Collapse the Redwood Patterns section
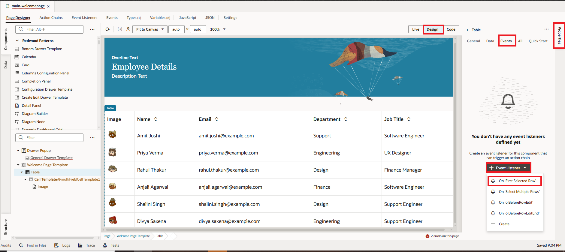565x252 pixels. tap(17, 41)
